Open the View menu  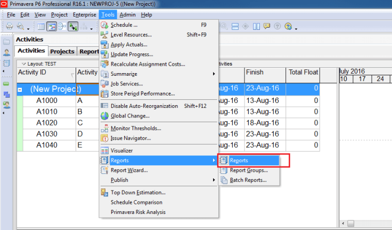(x=40, y=15)
